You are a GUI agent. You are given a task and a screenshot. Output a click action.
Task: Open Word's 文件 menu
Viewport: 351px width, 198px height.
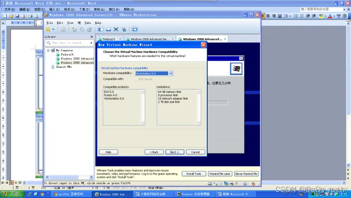point(10,9)
